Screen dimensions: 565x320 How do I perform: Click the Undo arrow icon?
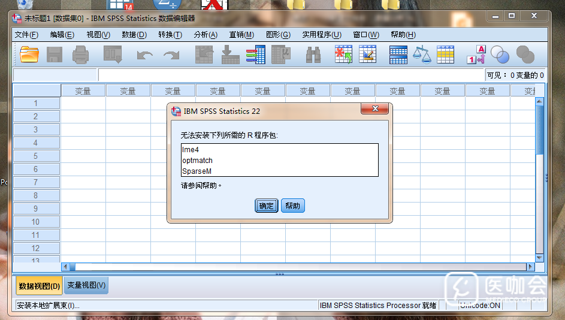144,55
